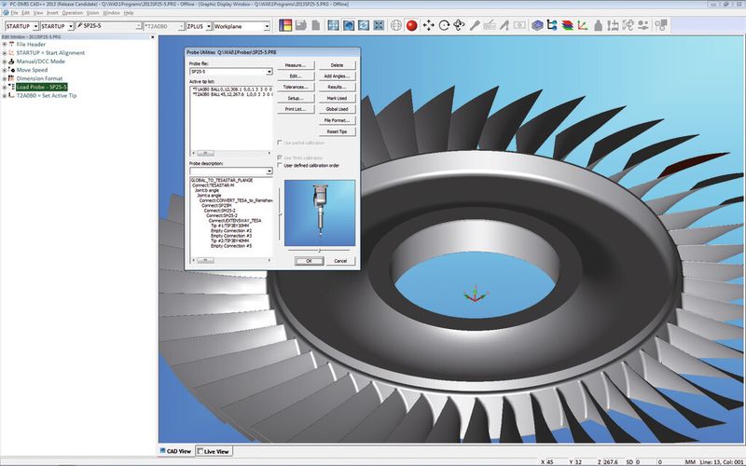Click the grayed-out keyboard text icon
The height and width of the screenshot is (466, 746).
tap(489, 26)
